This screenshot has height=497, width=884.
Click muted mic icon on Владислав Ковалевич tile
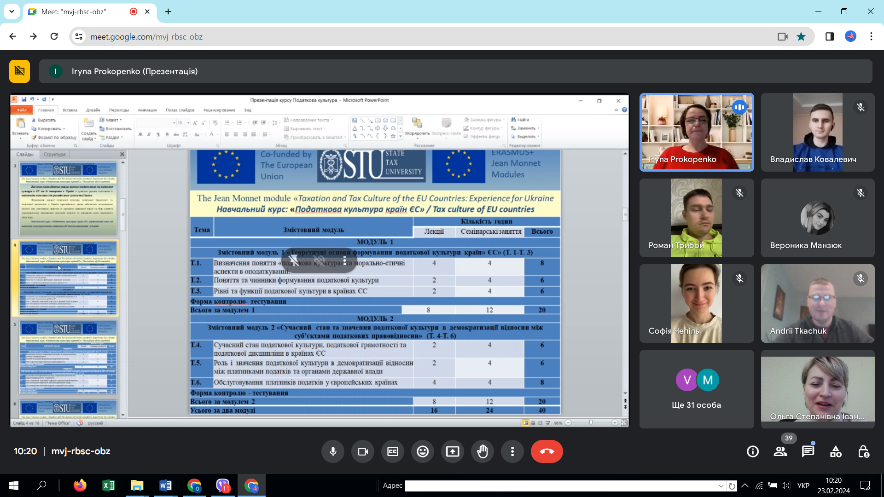861,107
